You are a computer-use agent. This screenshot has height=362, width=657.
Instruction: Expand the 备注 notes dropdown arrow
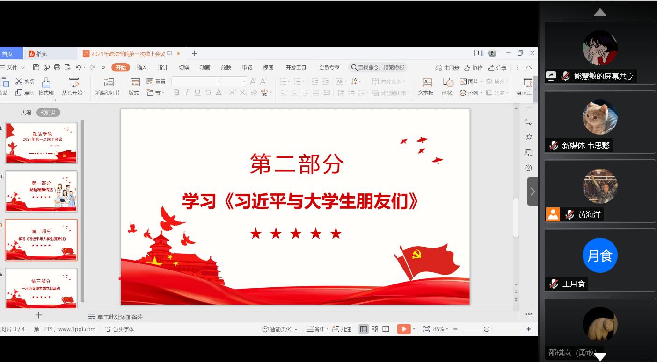[328, 329]
